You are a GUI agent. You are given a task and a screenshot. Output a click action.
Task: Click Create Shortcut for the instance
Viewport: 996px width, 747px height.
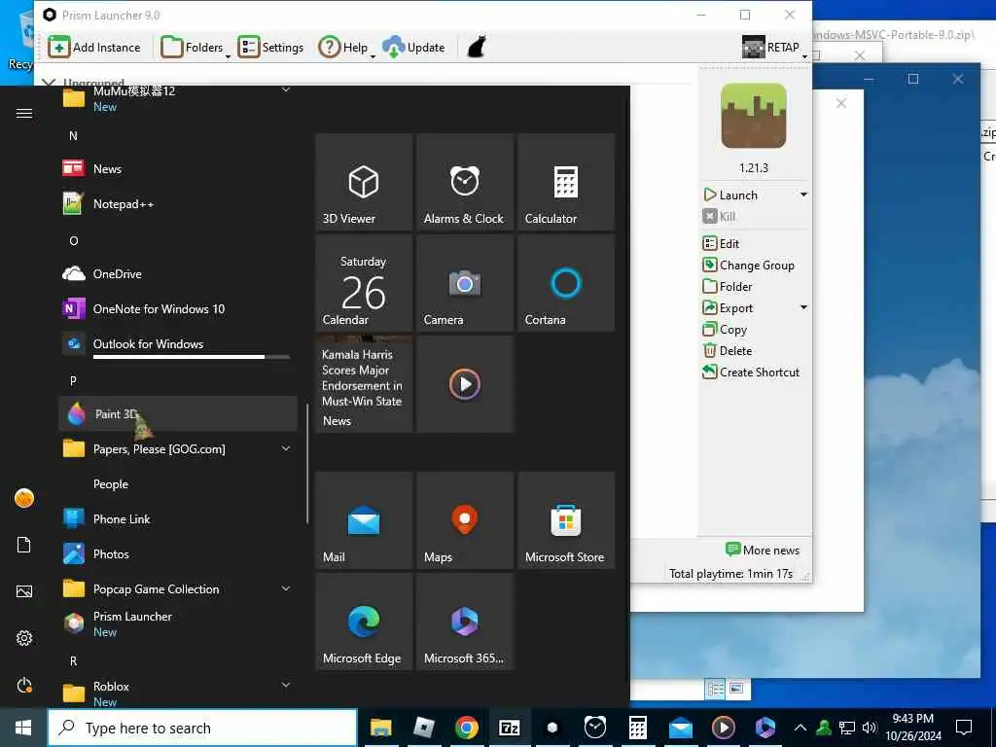coord(751,373)
